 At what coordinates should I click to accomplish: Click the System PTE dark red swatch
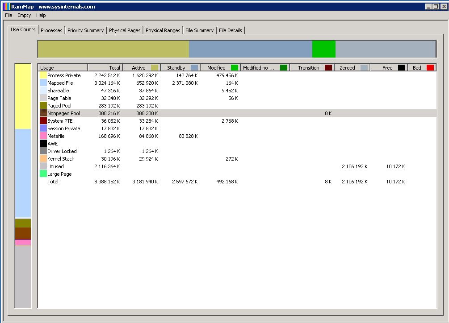[43, 121]
